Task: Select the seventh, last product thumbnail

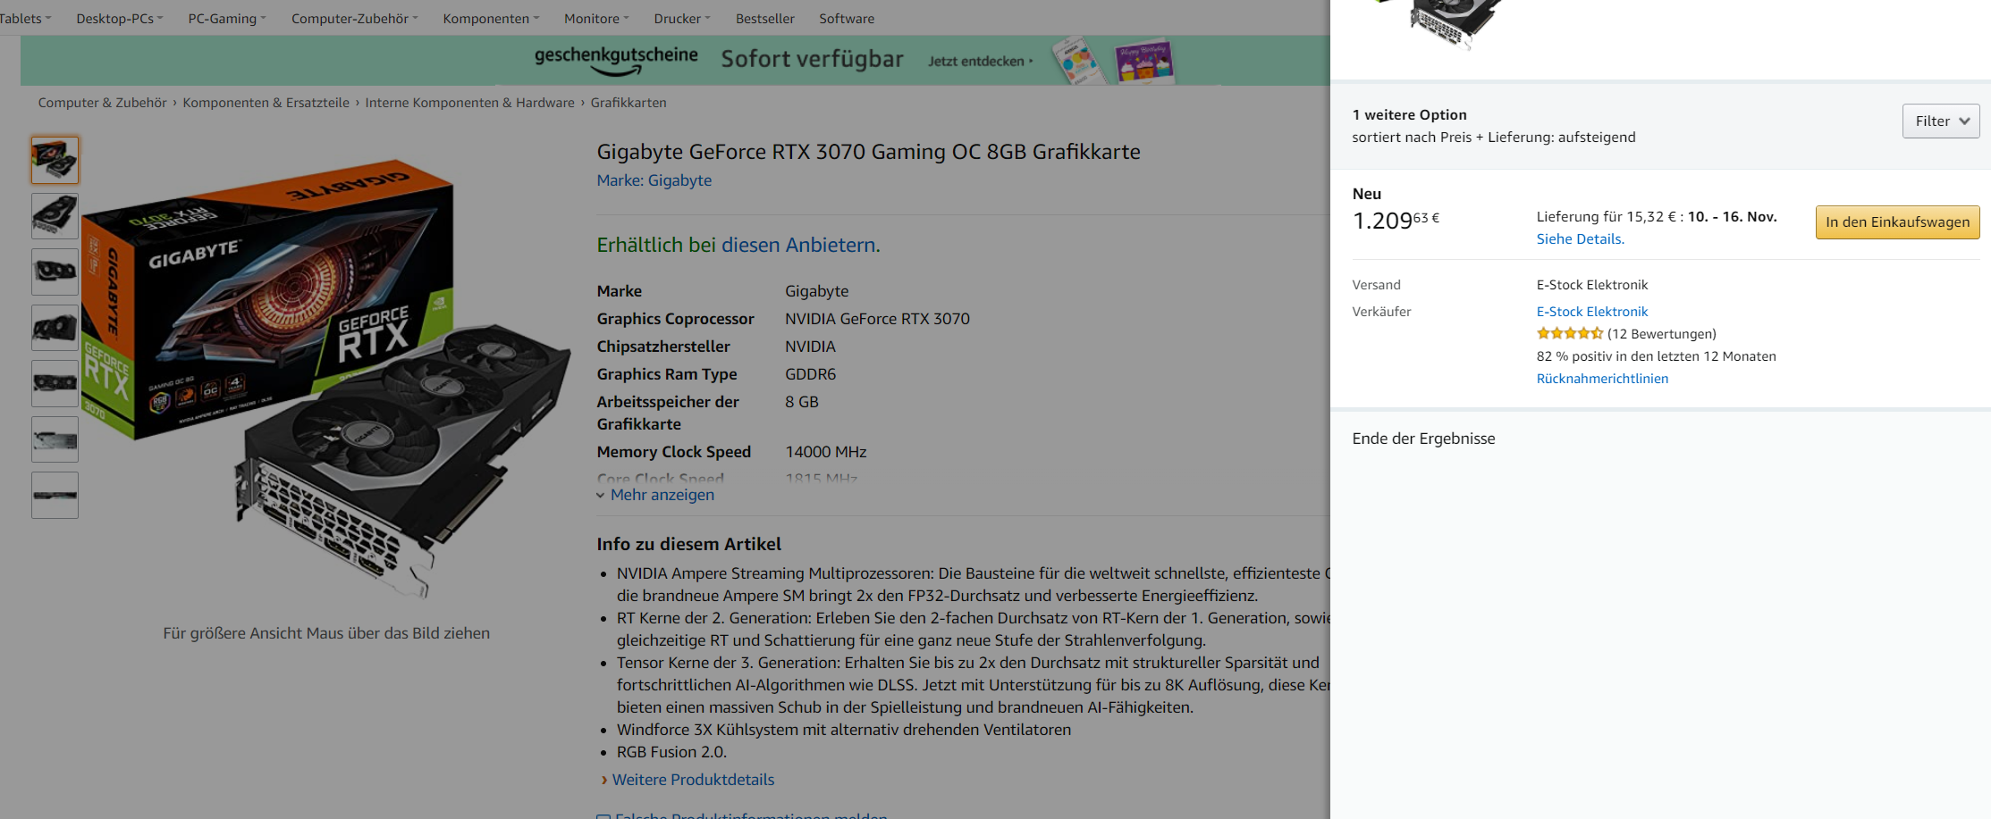Action: click(x=55, y=495)
